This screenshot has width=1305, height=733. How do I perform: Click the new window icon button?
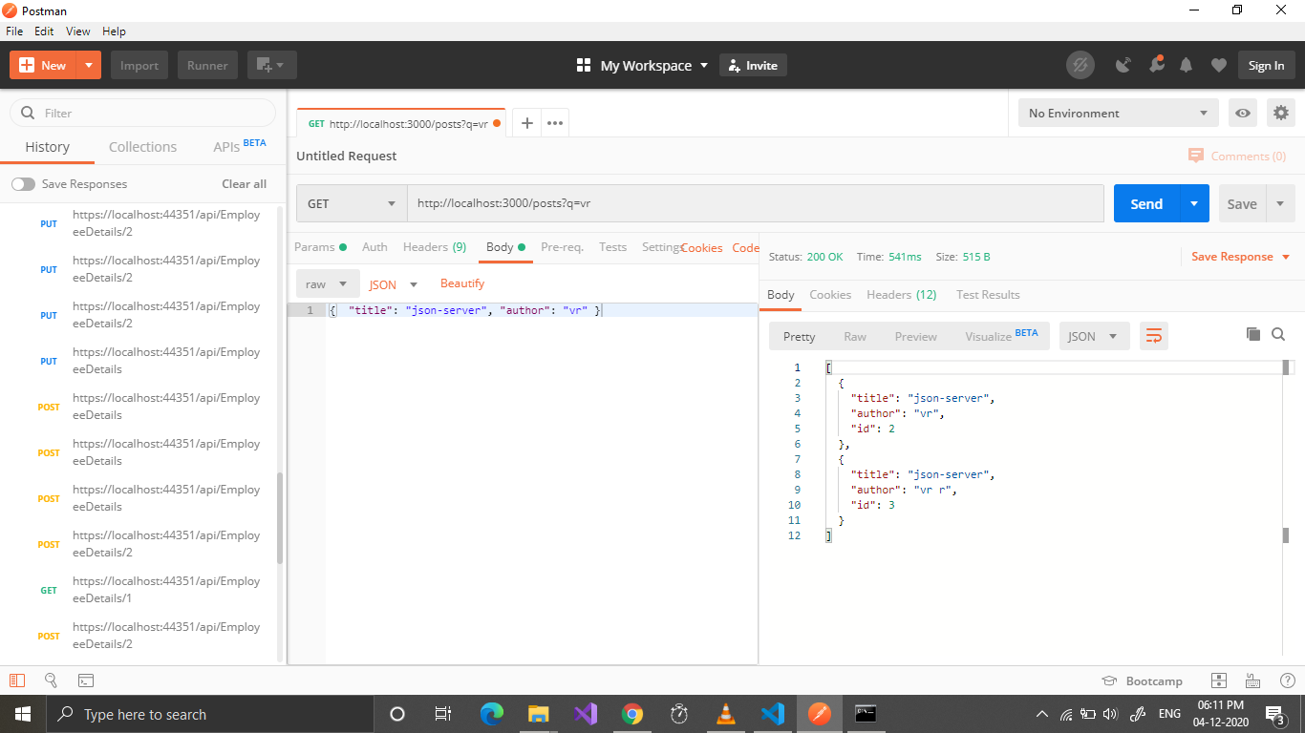[272, 65]
